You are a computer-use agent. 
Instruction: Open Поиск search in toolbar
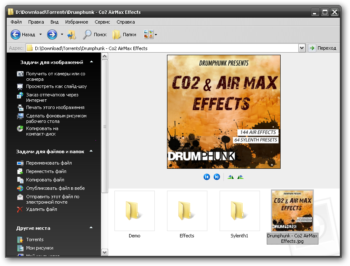click(95, 35)
